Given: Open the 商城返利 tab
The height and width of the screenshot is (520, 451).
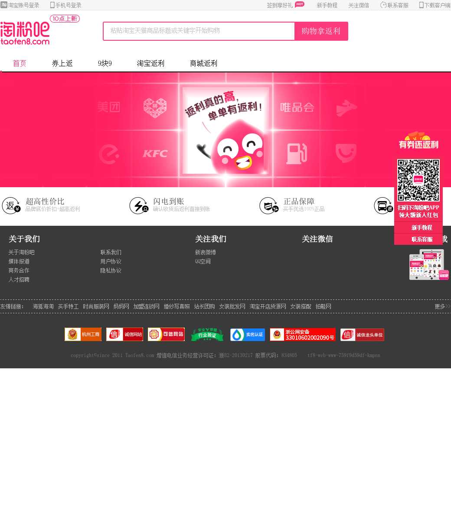Looking at the screenshot, I should (x=204, y=63).
